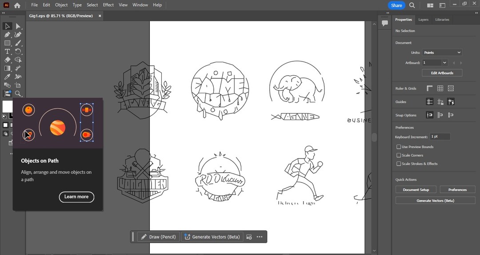Toggle Show Guides icon

click(430, 102)
